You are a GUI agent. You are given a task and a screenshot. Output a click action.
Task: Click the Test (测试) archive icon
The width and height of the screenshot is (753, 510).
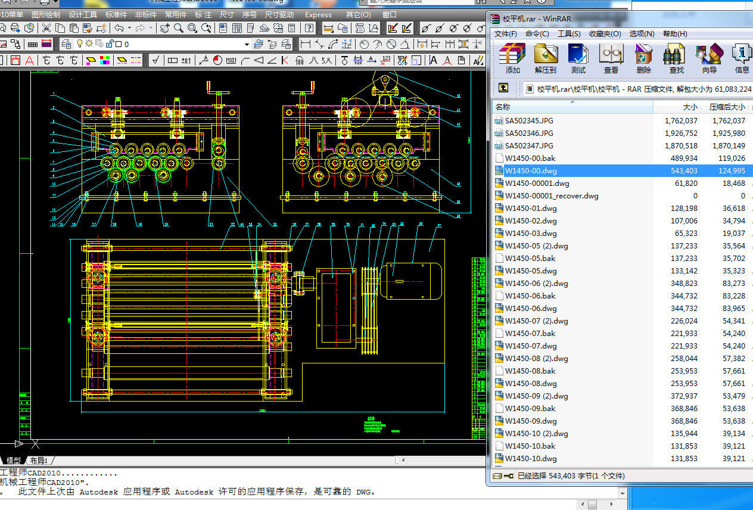pos(578,58)
